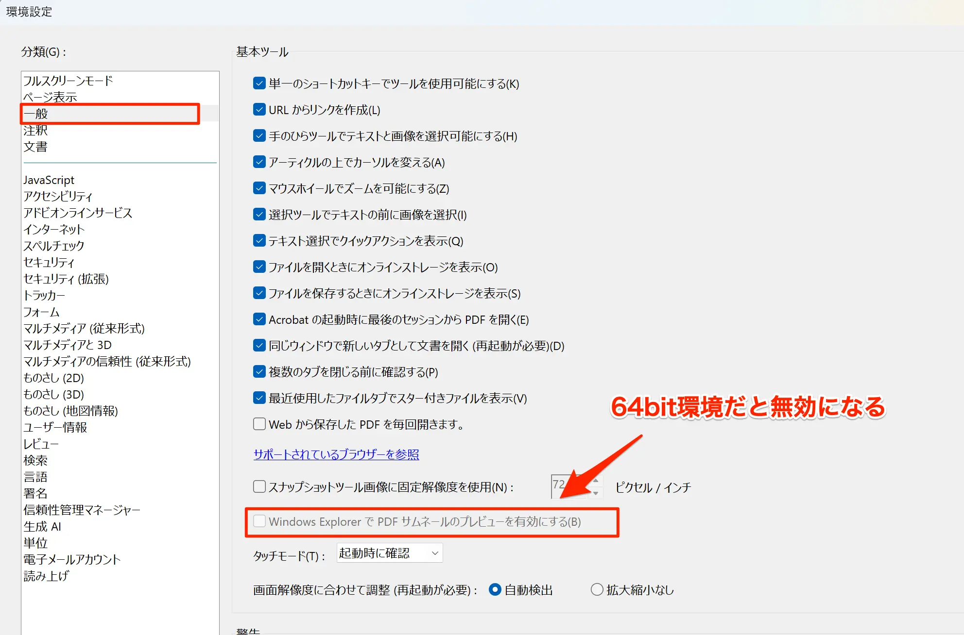
Task: Select '電子メールアカウント' category
Action: click(72, 559)
